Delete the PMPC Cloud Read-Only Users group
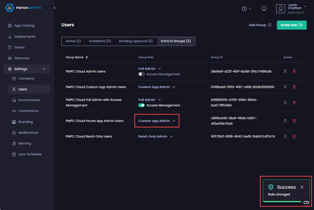This screenshot has height=210, width=314. [294, 136]
